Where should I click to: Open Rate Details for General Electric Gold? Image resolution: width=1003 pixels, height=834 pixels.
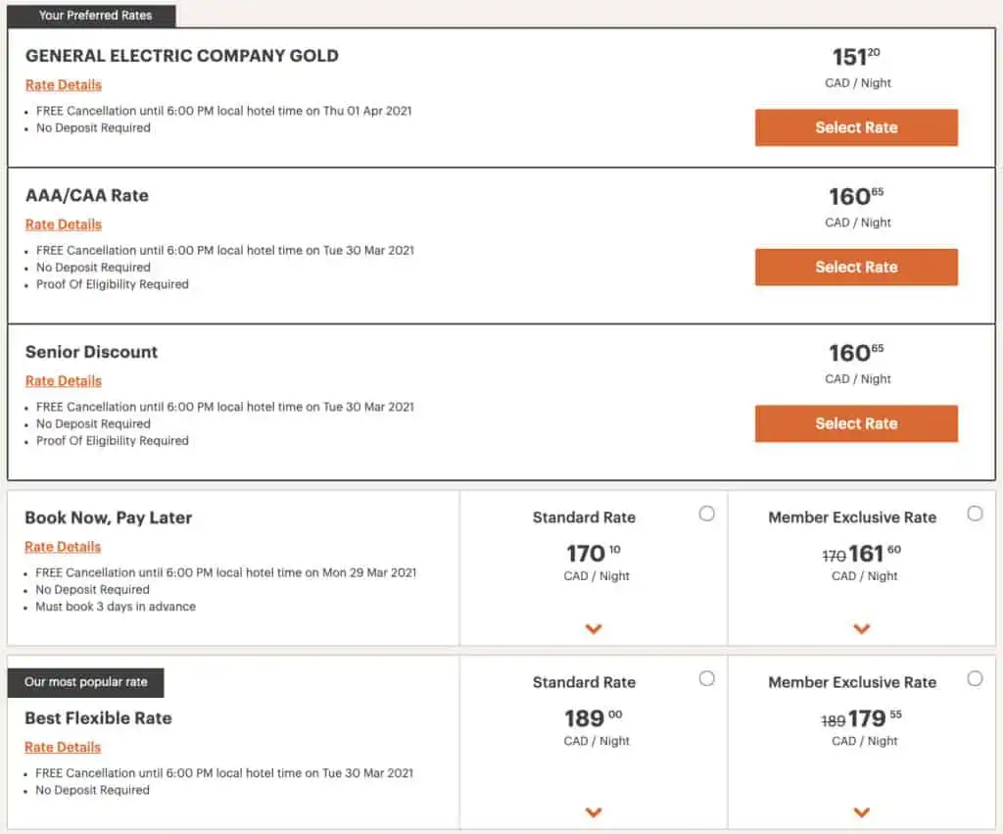[x=64, y=85]
